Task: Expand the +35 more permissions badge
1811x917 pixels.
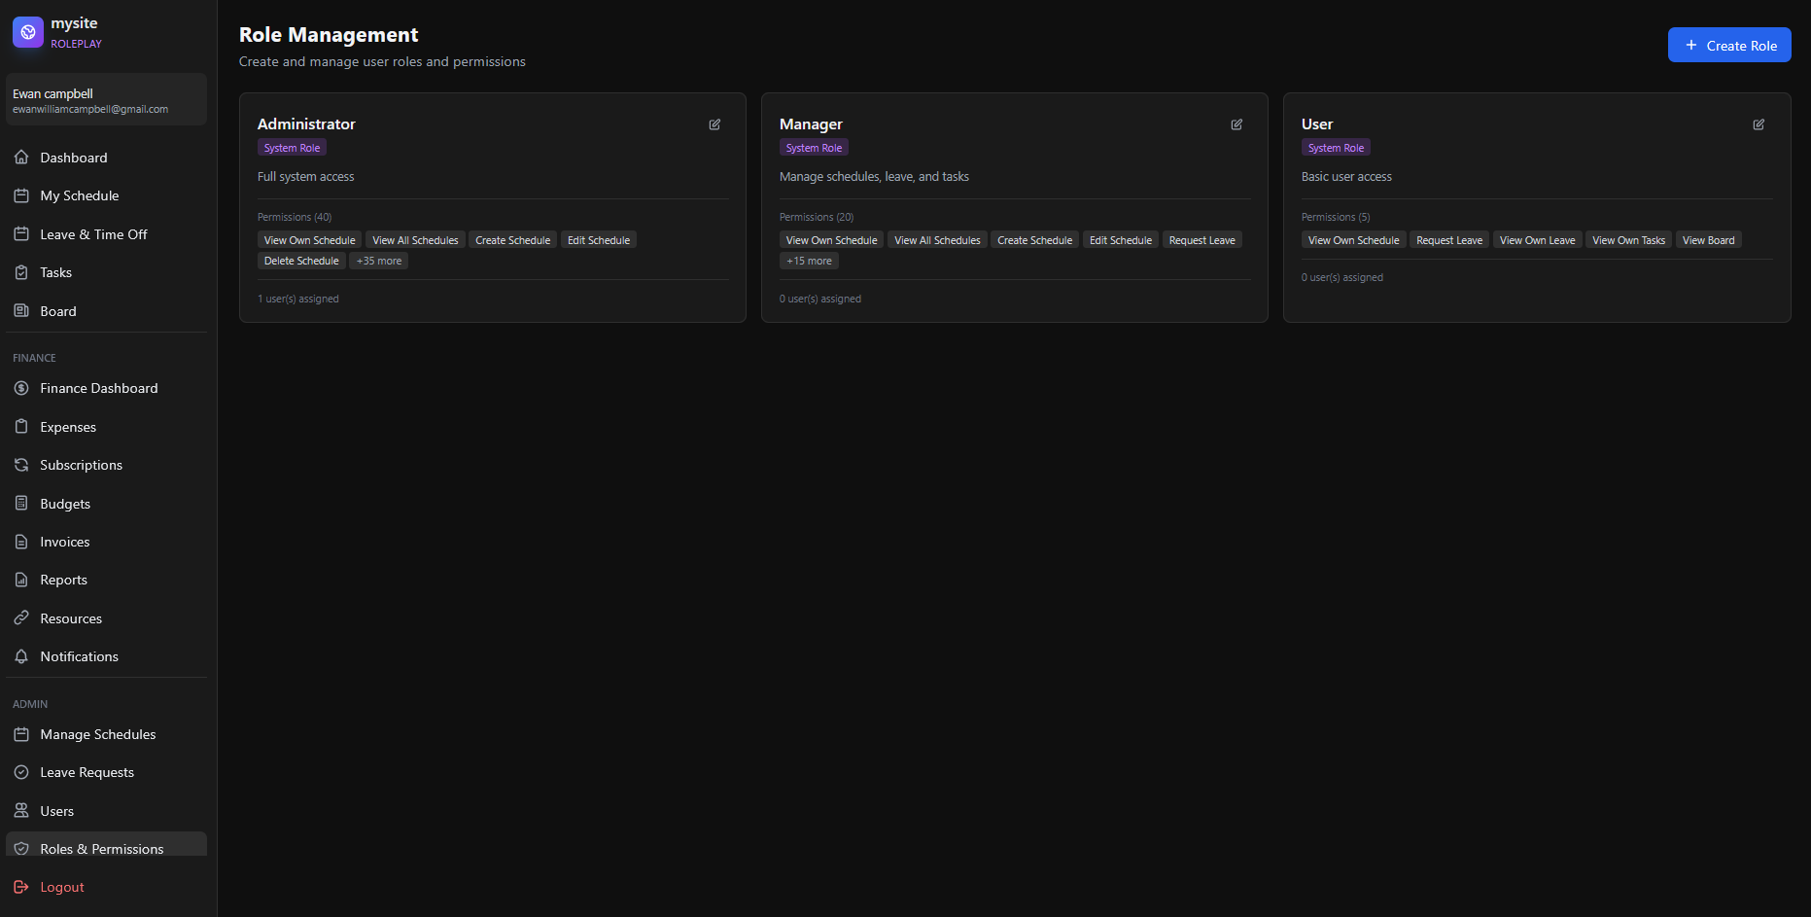Action: pyautogui.click(x=378, y=261)
